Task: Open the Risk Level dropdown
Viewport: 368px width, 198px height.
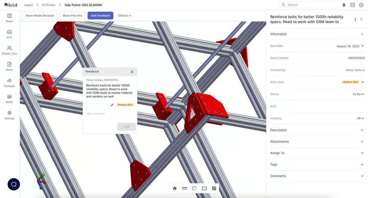Action: (x=352, y=82)
